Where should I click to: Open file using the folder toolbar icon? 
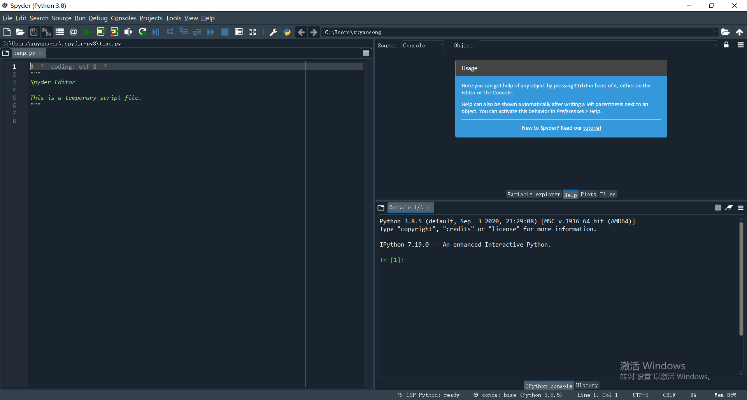tap(20, 32)
